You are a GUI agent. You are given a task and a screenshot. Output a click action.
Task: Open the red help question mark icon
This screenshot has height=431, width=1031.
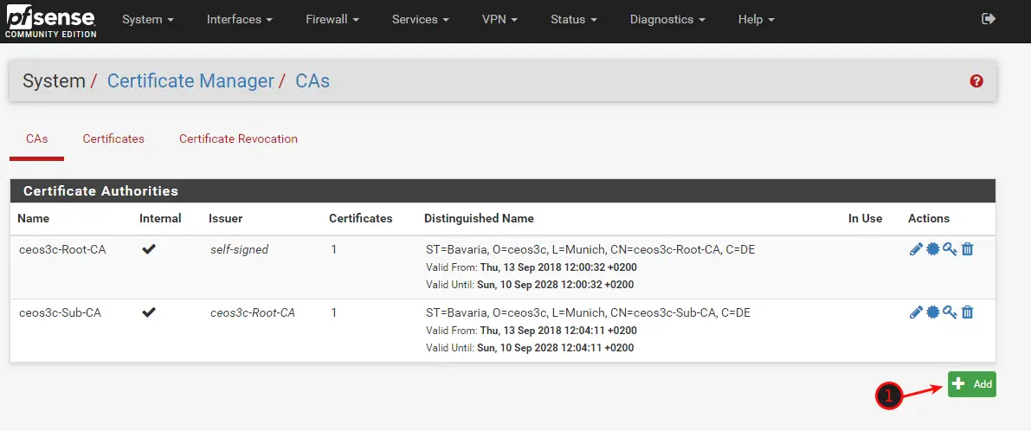click(976, 80)
